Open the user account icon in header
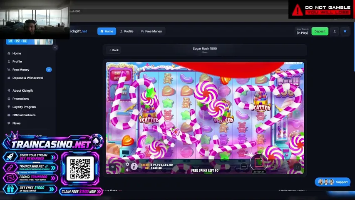Viewport: 355px width, 200px height. coord(334,31)
